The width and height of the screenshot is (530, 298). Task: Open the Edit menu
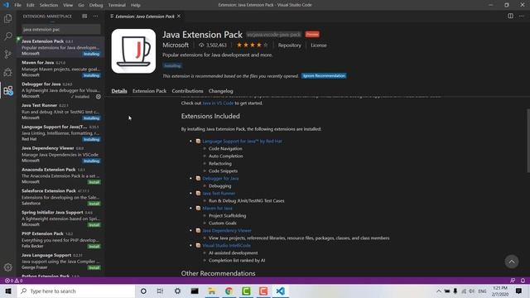(x=31, y=5)
